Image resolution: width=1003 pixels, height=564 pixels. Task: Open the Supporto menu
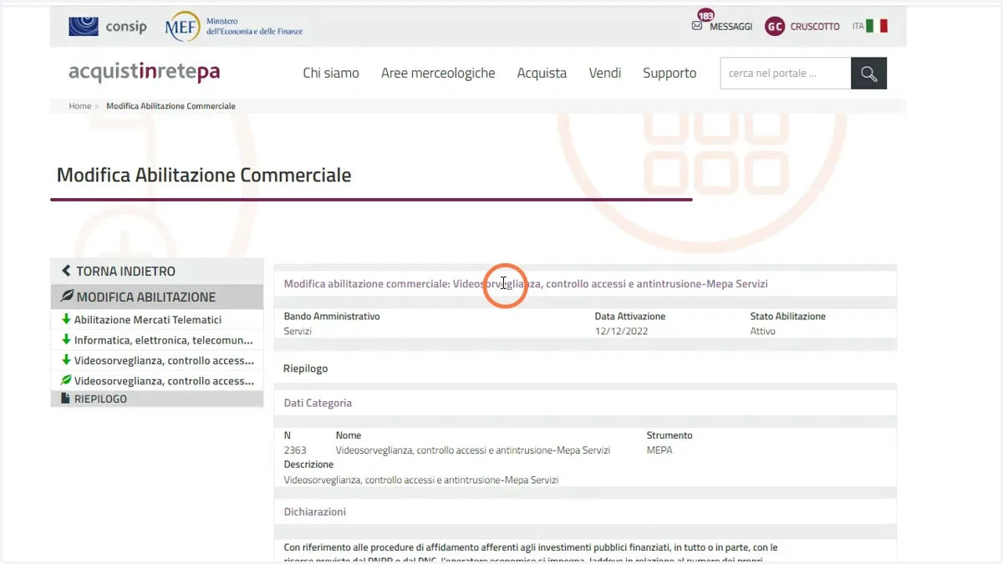670,73
